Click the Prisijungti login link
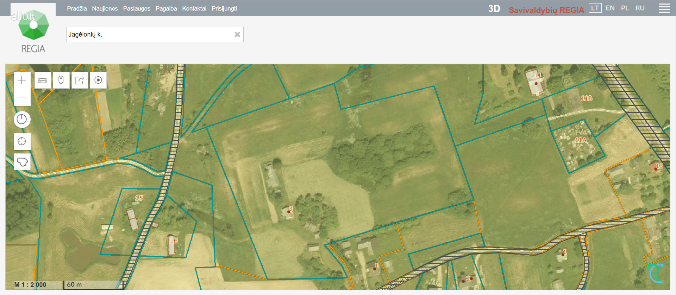This screenshot has height=295, width=676. pyautogui.click(x=224, y=8)
